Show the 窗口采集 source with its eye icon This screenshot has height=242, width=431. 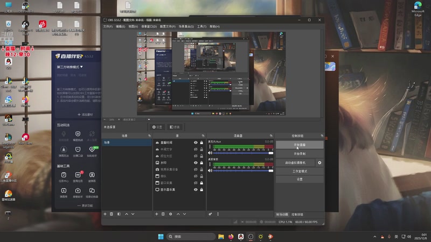pyautogui.click(x=196, y=183)
